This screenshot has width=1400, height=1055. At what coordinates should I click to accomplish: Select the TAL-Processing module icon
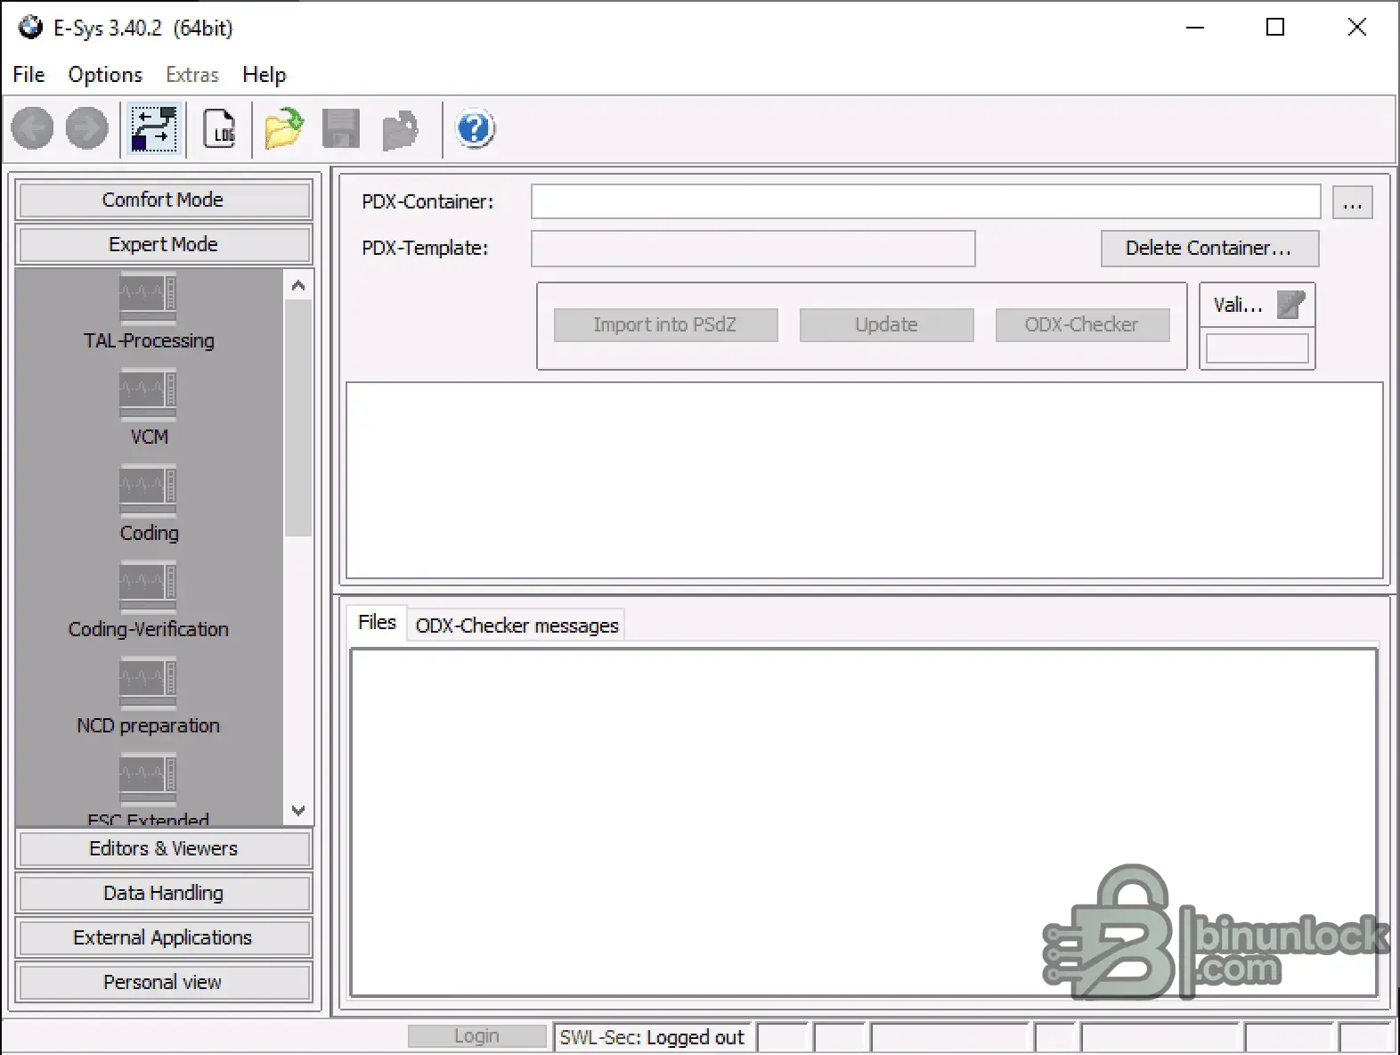click(x=148, y=299)
